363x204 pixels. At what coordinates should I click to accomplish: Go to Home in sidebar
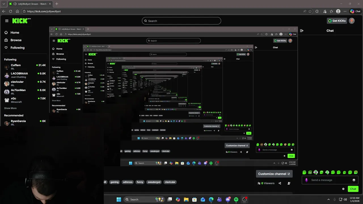tap(12, 33)
